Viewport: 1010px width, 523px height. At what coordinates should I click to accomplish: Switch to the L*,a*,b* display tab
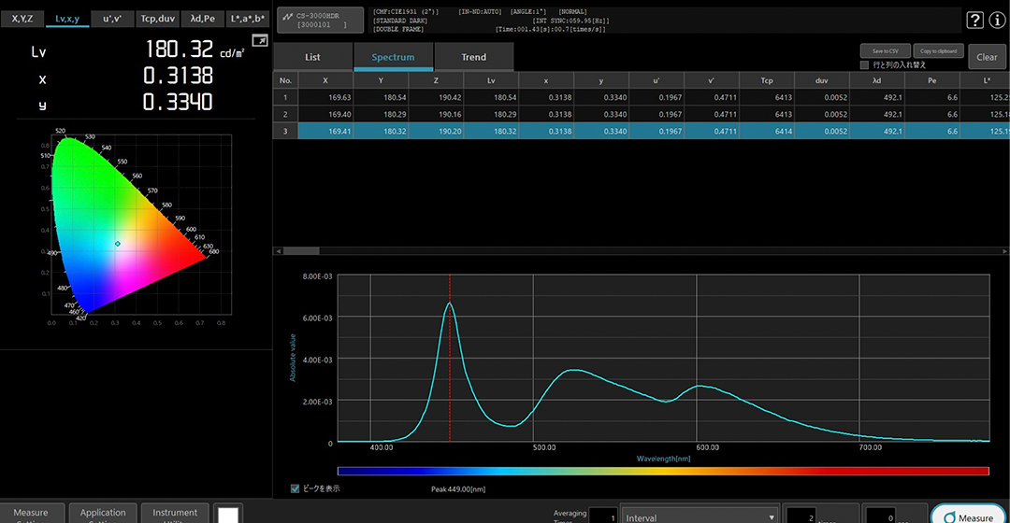tap(247, 19)
